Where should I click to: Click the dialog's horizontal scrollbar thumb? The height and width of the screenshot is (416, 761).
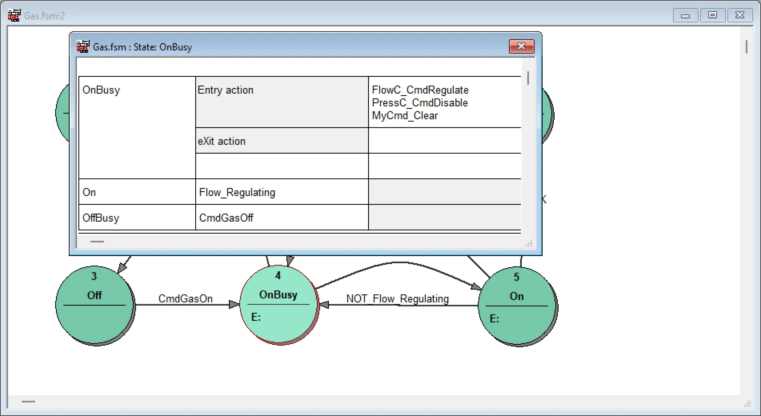(x=97, y=242)
